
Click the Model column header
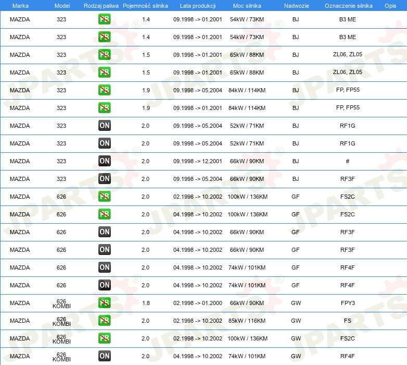[x=62, y=6]
